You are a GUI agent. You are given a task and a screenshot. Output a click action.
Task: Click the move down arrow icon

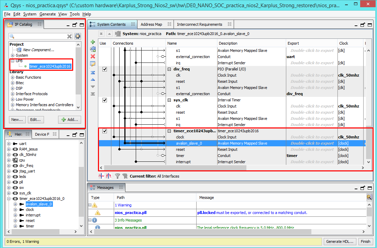coord(93,87)
